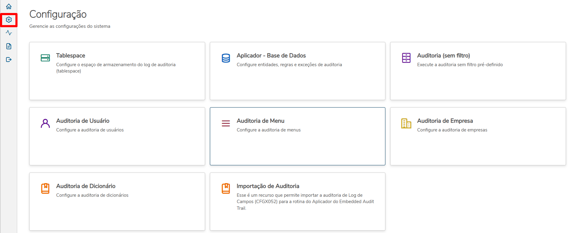Click the purple Auditoria (sem filtro) icon
Screen dimensions: 569x233
406,58
